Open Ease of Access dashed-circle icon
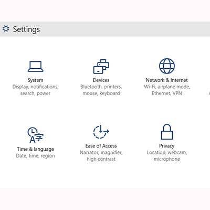The width and height of the screenshot is (210, 210). (101, 132)
